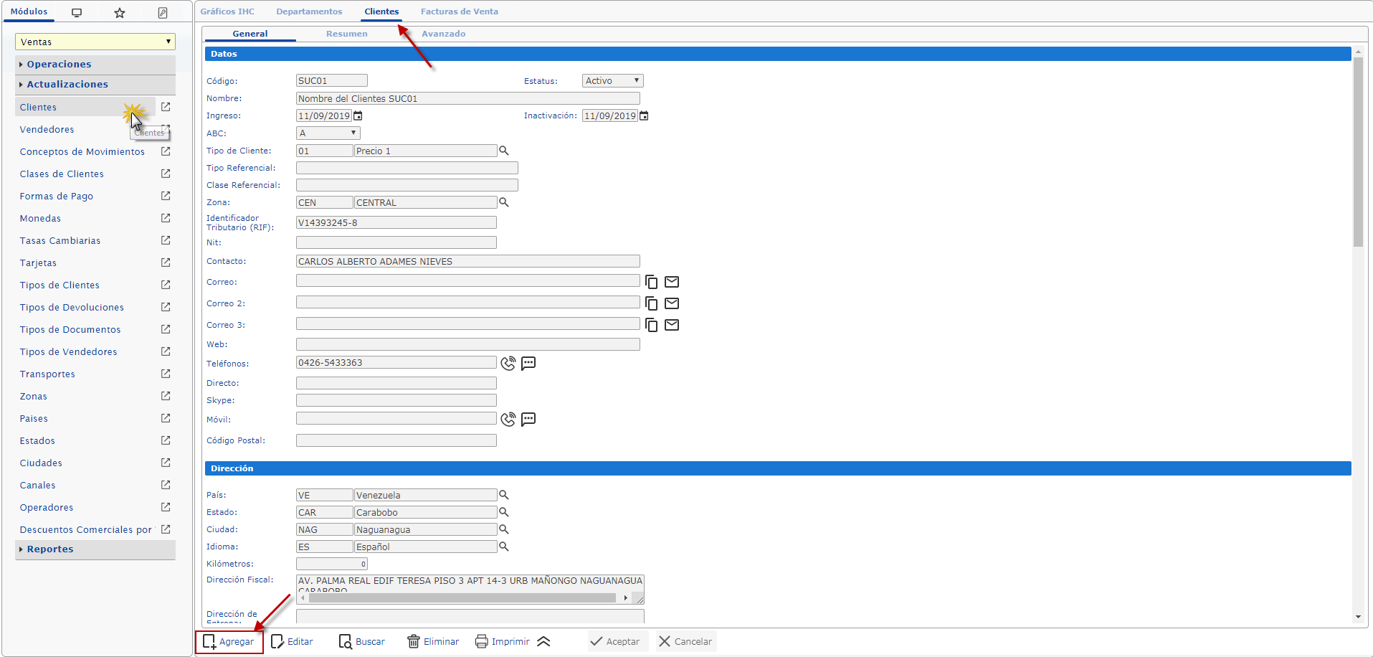This screenshot has height=657, width=1373.
Task: Click the form's vertical scrollbar thumb
Action: [x=1358, y=152]
